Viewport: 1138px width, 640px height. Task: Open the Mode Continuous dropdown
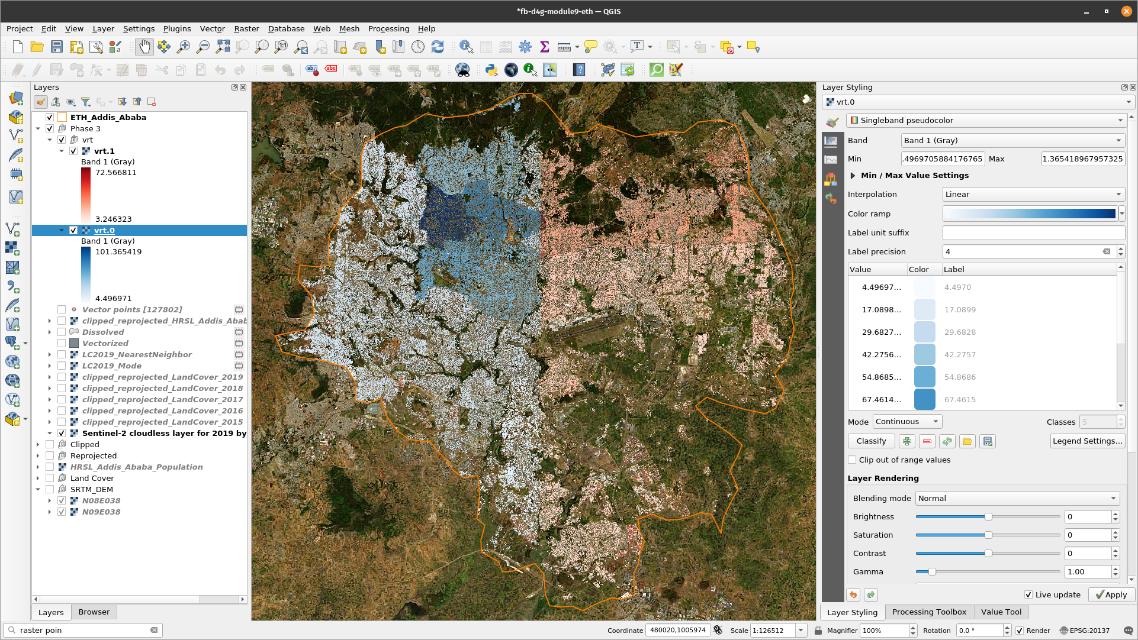pos(907,422)
